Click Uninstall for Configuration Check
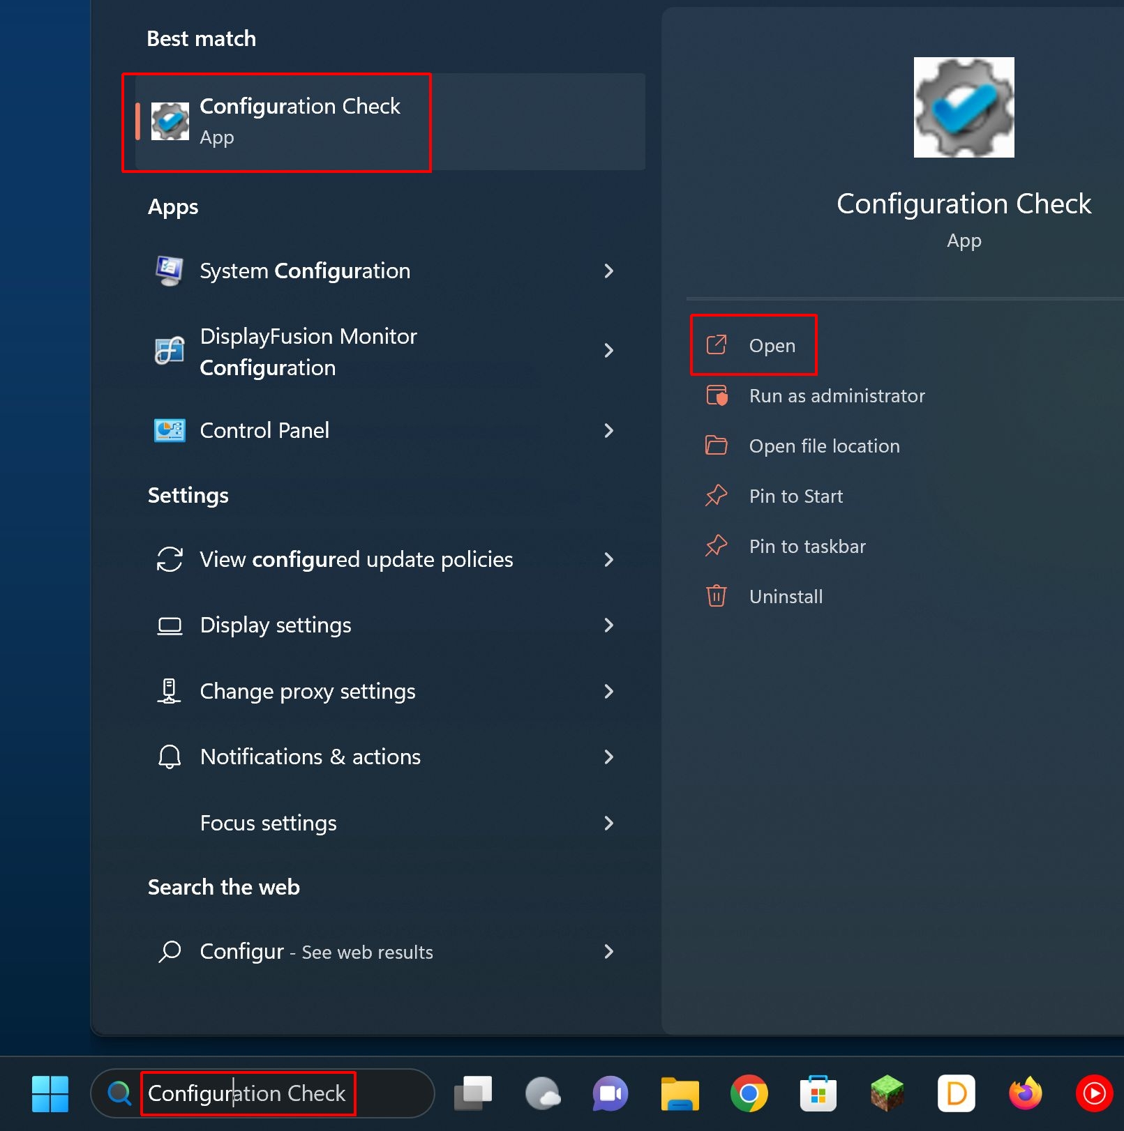 tap(785, 597)
